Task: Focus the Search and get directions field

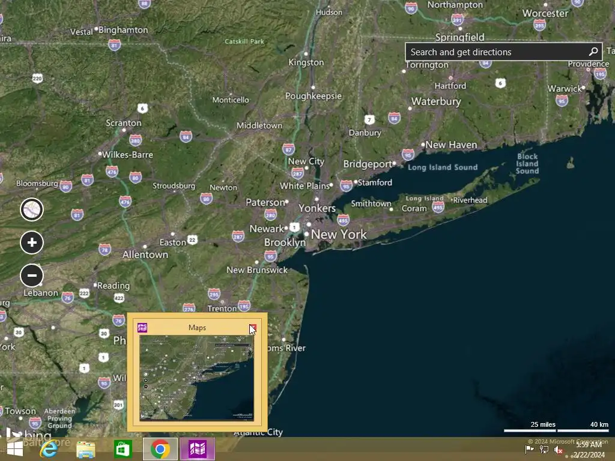Action: 504,52
